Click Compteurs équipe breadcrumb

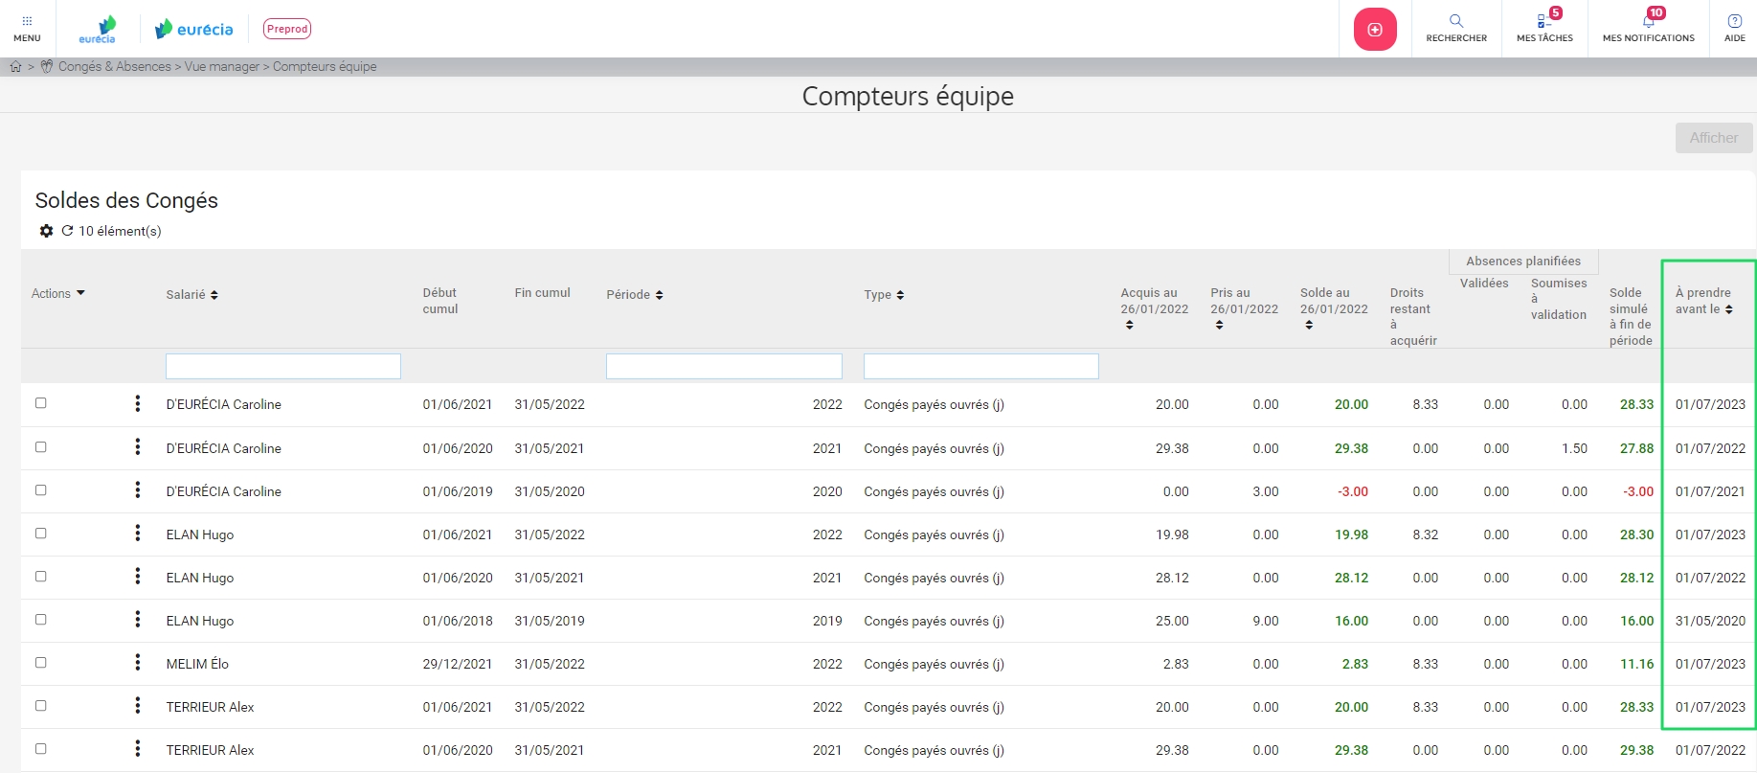[x=325, y=66]
